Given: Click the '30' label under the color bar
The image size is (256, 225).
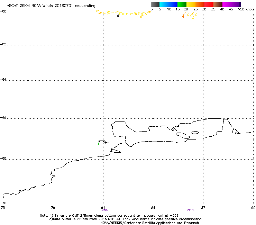Looking at the screenshot, I should click(204, 9).
